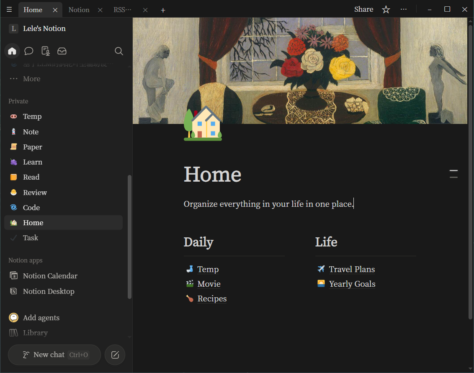Open the Inbox tray icon

point(62,51)
